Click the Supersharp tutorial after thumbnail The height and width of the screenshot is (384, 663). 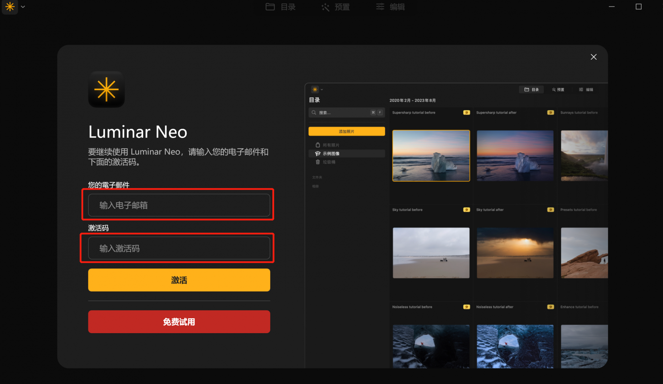click(515, 156)
